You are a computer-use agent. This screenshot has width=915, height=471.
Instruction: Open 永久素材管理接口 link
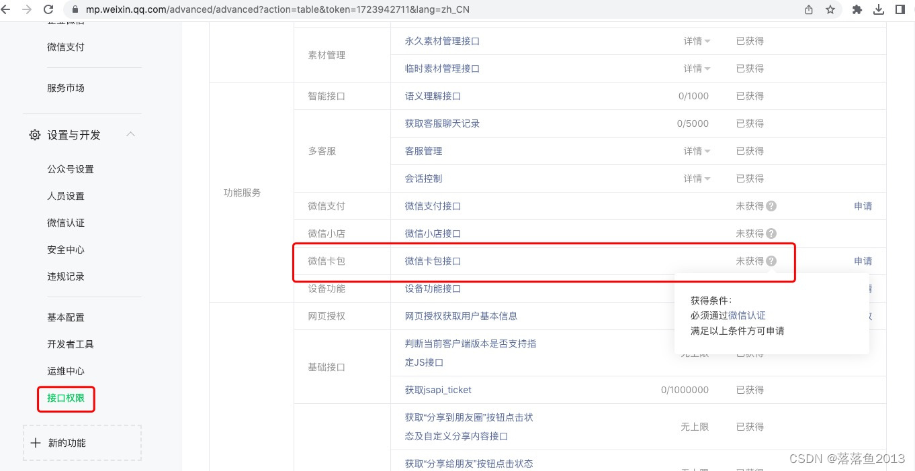point(442,41)
